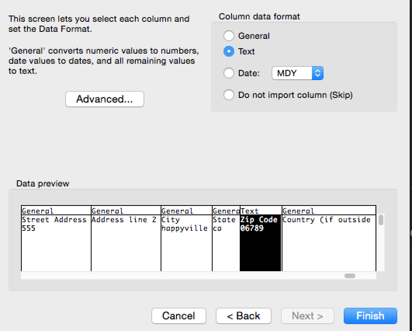The image size is (412, 331).
Task: Click the 555 street address value
Action: click(28, 228)
